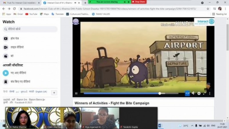Click the taskbar volume icon

pos(208,126)
